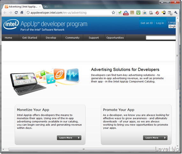The height and width of the screenshot is (154, 182).
Task: Open the Support menu
Action: tap(94, 38)
